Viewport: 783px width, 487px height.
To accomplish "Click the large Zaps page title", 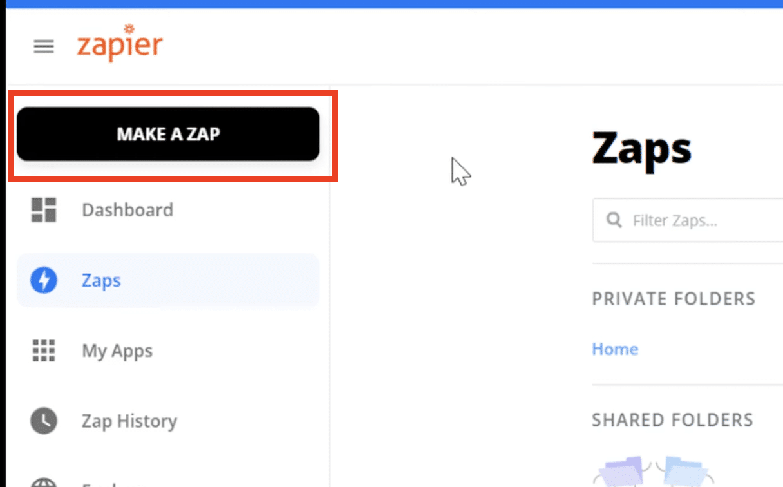I will 641,149.
